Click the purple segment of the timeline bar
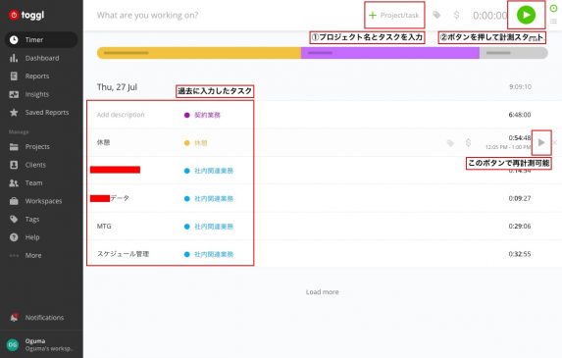 pyautogui.click(x=390, y=53)
